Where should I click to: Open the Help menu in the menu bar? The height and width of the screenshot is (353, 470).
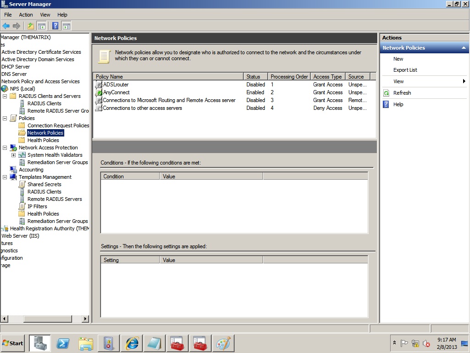click(62, 15)
